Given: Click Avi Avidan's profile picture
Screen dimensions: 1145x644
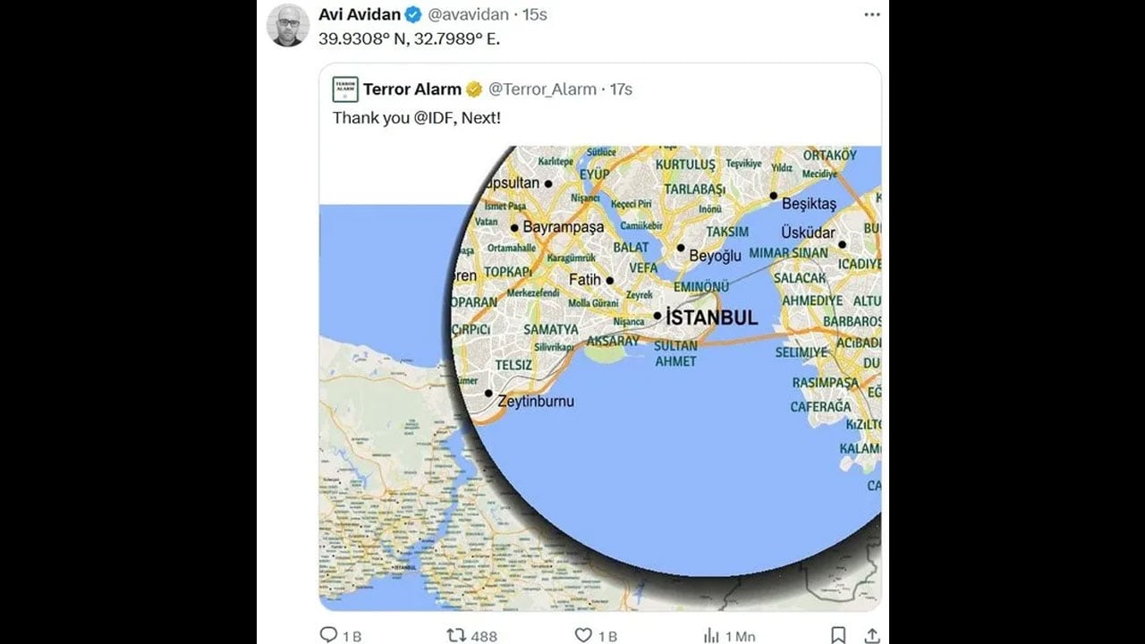Looking at the screenshot, I should [287, 21].
